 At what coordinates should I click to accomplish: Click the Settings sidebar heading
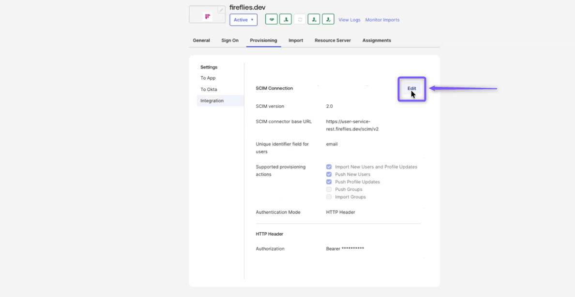(x=209, y=67)
